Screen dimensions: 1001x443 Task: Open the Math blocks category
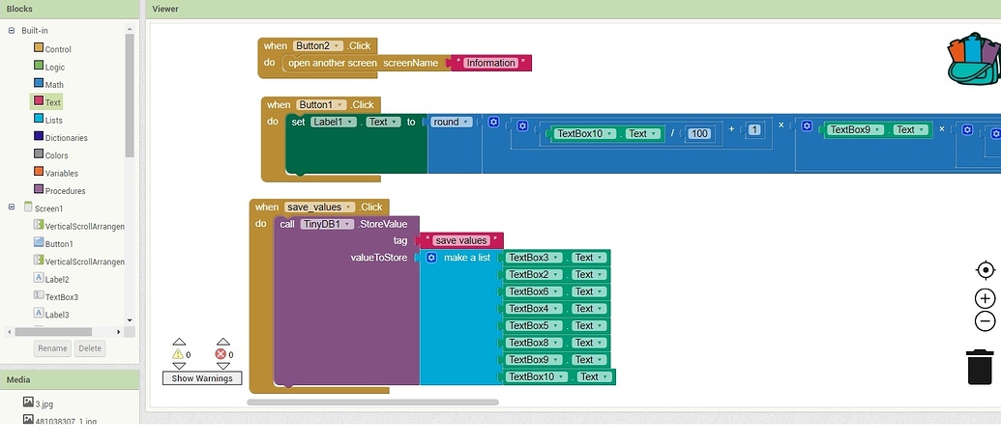pos(53,85)
